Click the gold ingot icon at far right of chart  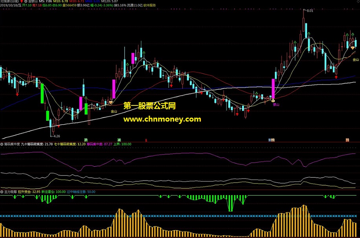click(x=353, y=48)
